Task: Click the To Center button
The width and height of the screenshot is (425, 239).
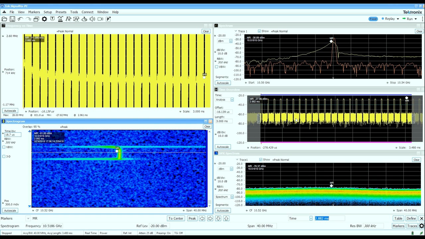Action: 176,218
